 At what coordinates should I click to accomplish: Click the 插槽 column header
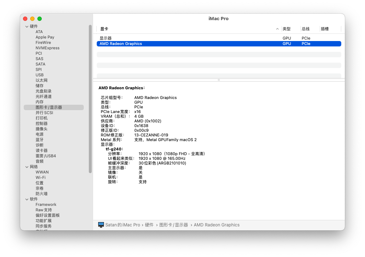point(325,29)
